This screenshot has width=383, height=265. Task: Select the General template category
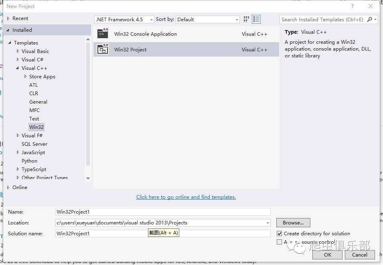pyautogui.click(x=38, y=102)
